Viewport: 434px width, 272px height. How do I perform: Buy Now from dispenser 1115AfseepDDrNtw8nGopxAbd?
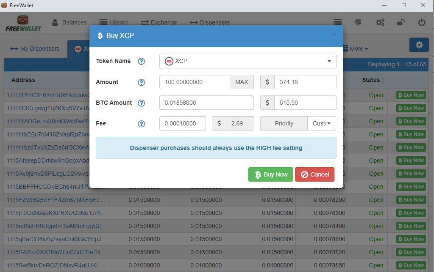pos(411,160)
